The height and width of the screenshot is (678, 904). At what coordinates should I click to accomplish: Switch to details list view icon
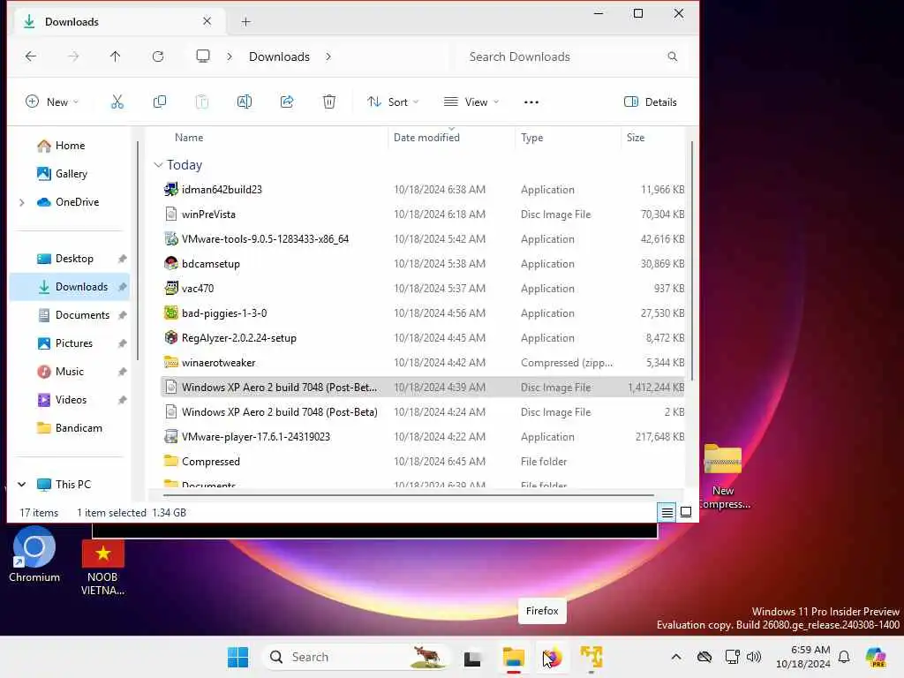[x=667, y=512]
